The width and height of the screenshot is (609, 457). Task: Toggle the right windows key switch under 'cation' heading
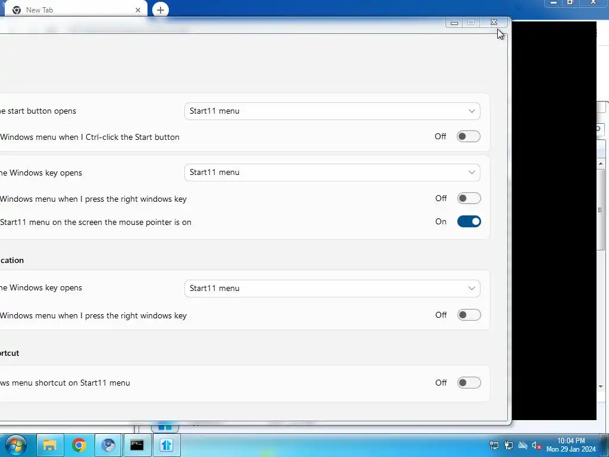point(469,315)
